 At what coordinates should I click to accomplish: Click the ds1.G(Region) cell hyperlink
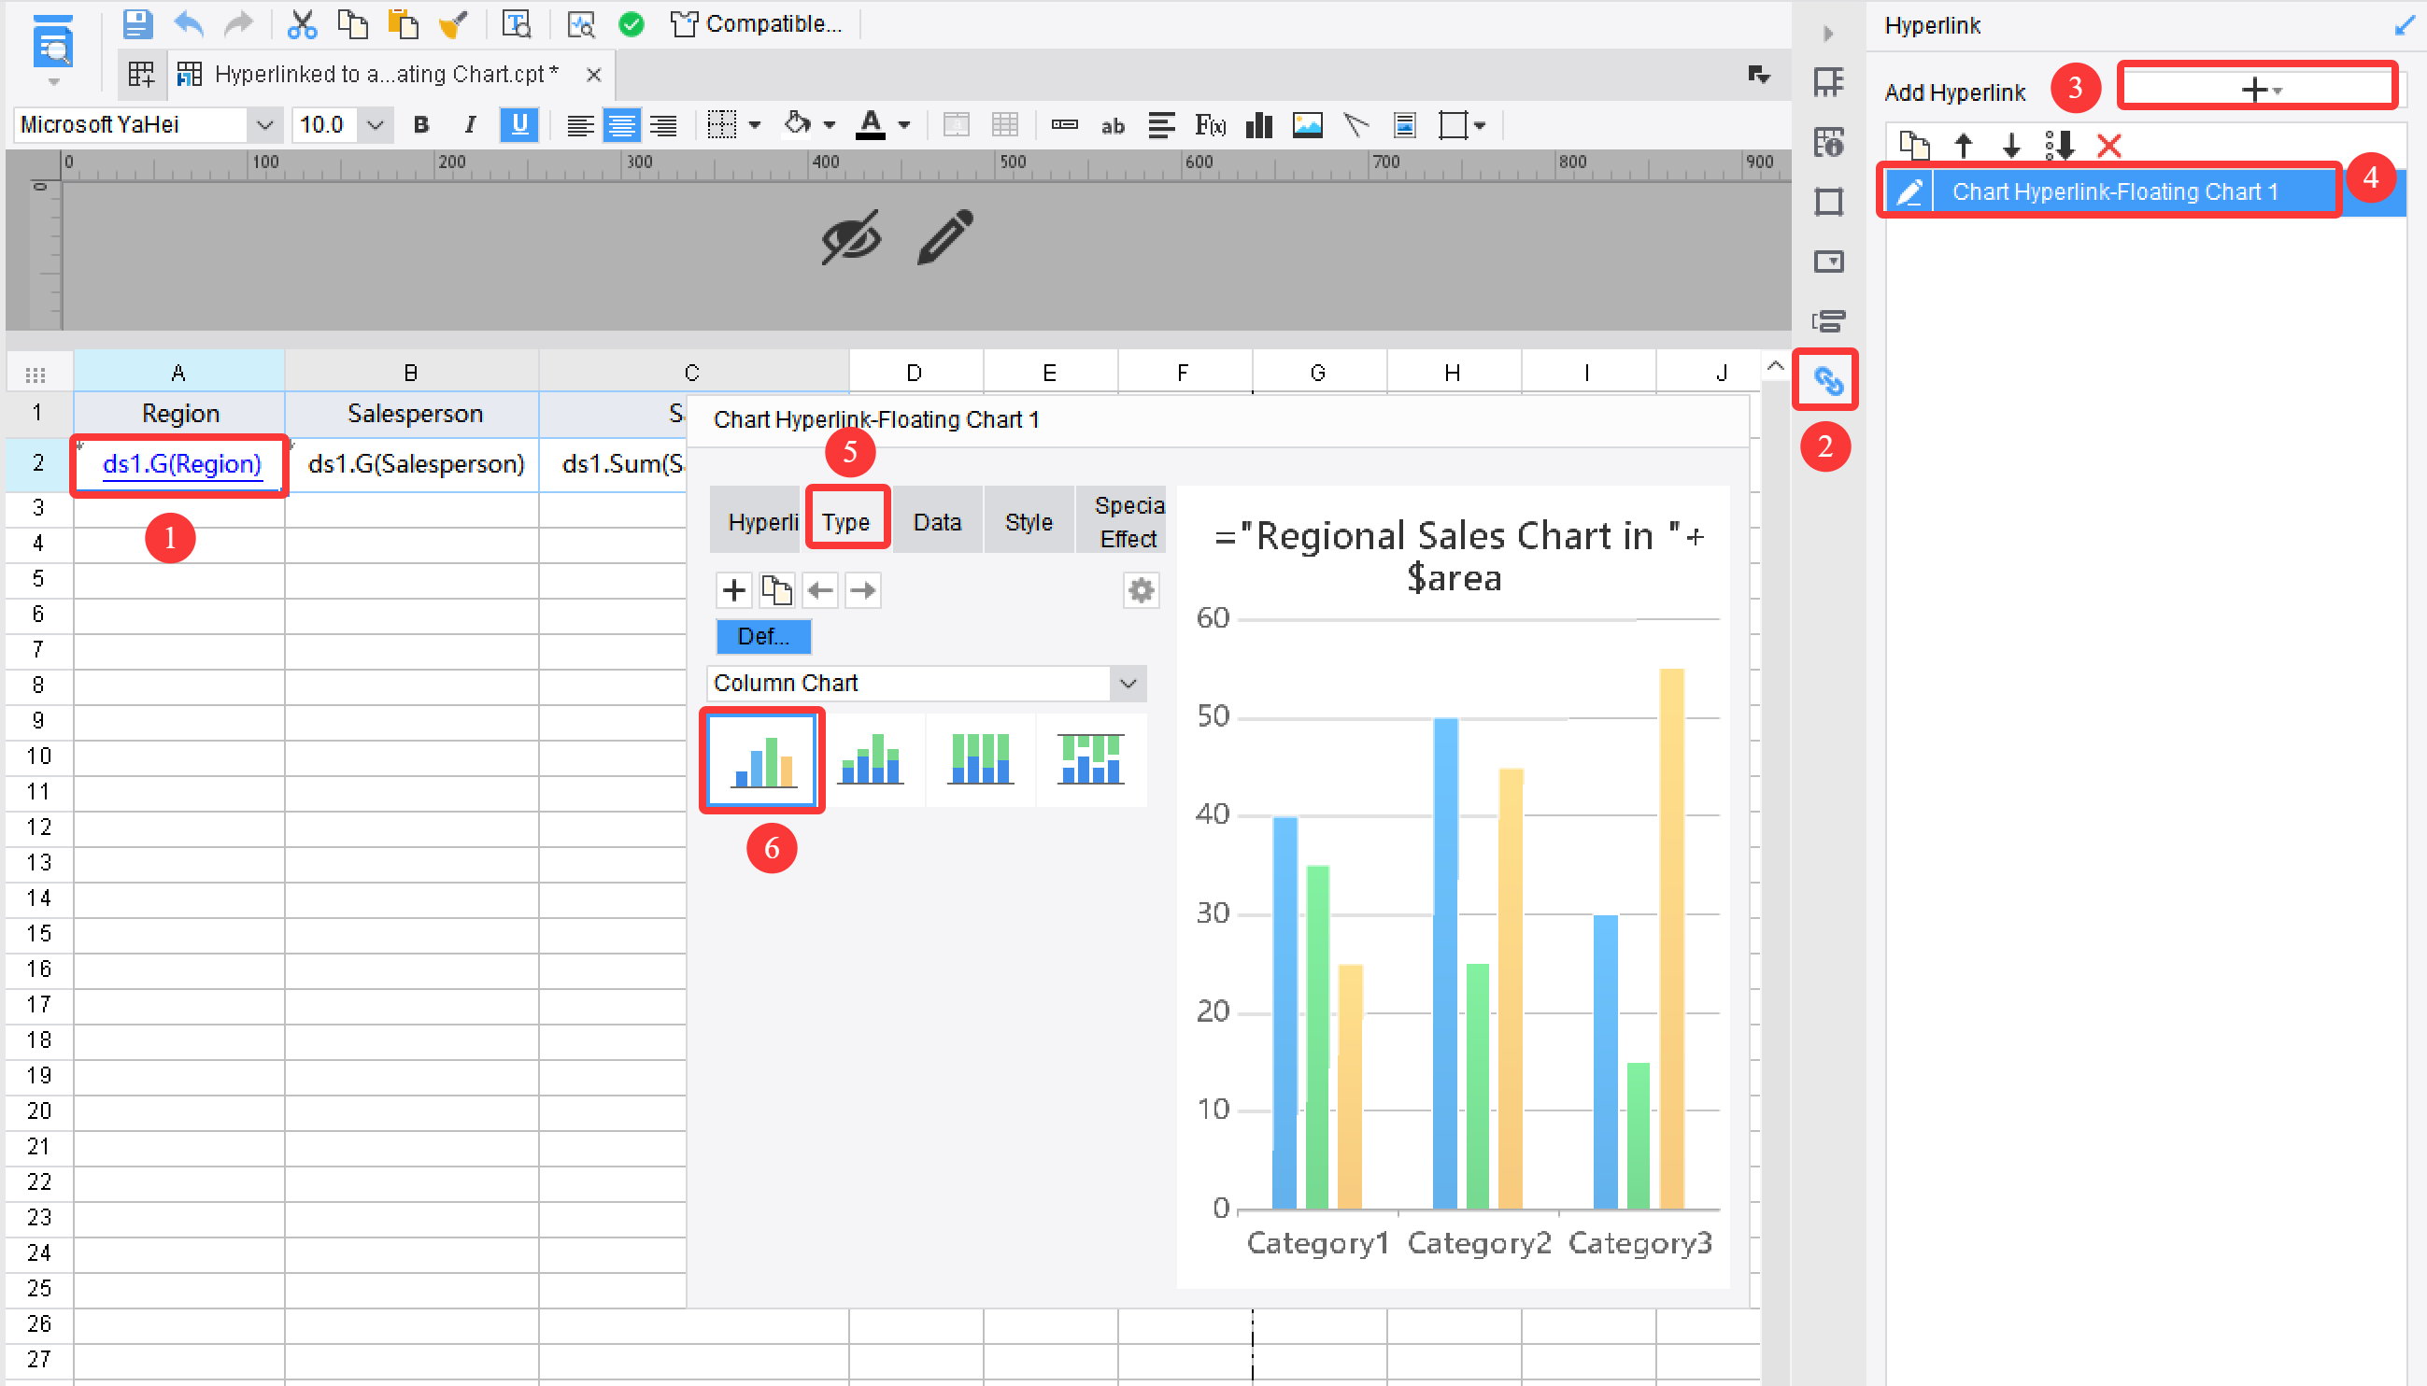tap(179, 464)
